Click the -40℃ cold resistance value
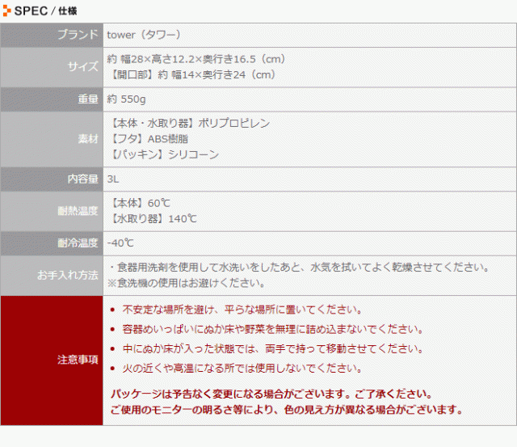The height and width of the screenshot is (447, 517). [x=120, y=242]
